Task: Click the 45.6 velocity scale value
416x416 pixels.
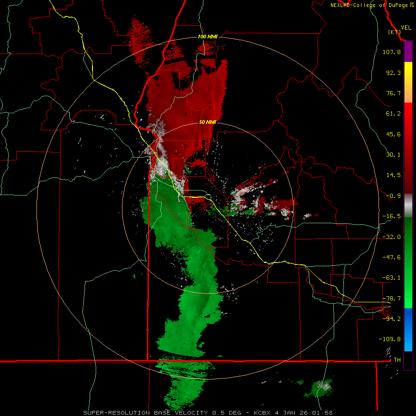Action: [393, 134]
